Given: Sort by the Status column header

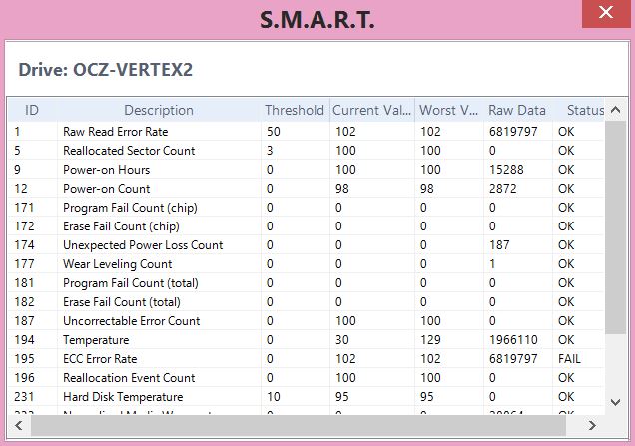Looking at the screenshot, I should (x=579, y=110).
